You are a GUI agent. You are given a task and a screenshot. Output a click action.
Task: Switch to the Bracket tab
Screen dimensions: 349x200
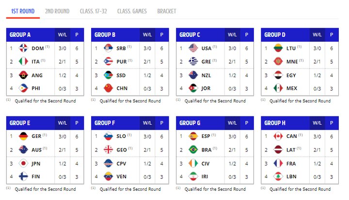167,11
